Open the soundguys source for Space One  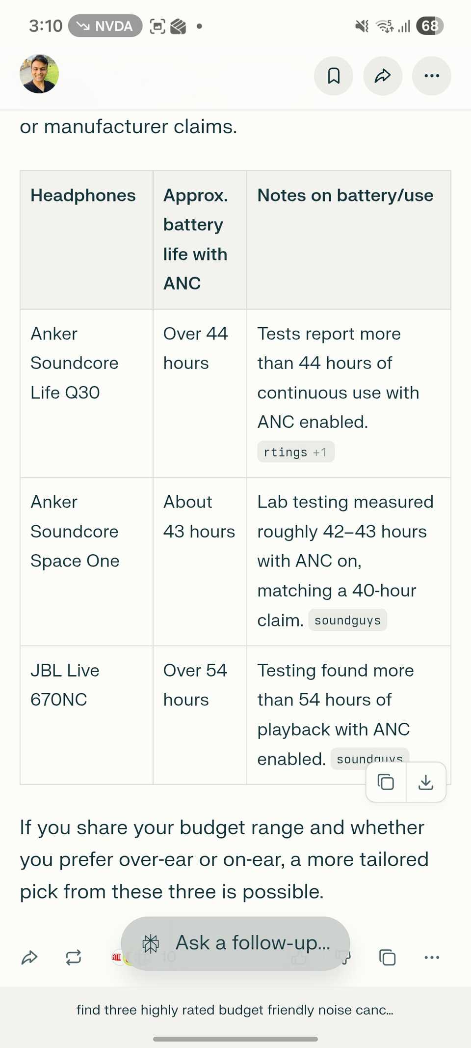347,620
